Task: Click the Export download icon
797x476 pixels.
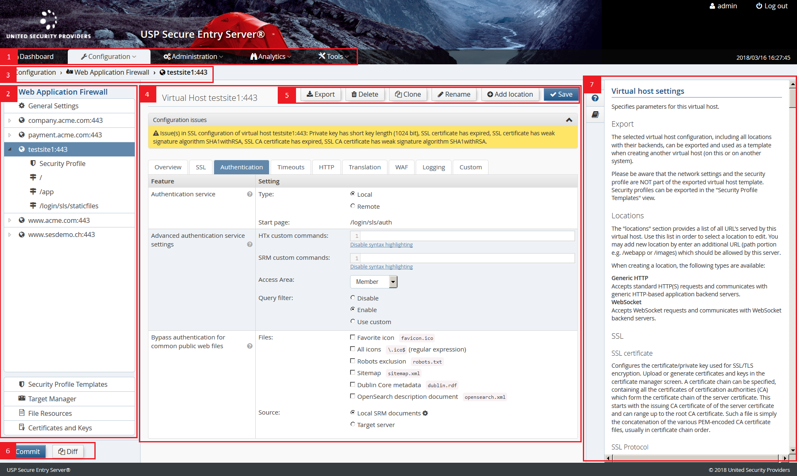Action: 309,94
